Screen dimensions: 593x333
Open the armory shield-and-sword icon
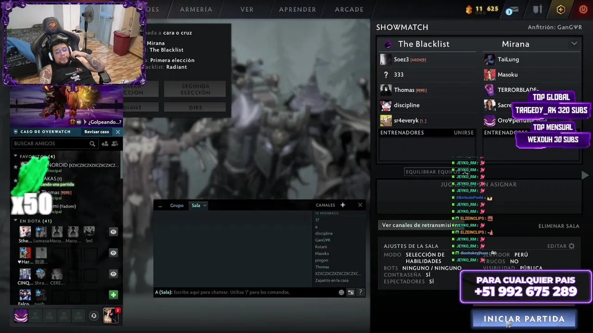[x=537, y=9]
